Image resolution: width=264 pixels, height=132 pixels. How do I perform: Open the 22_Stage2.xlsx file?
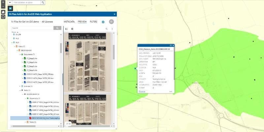(32, 66)
